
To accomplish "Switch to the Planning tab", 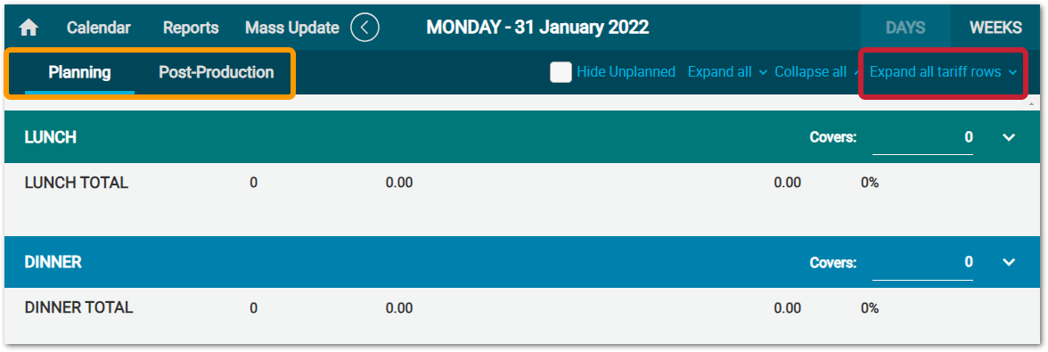I will [x=79, y=72].
